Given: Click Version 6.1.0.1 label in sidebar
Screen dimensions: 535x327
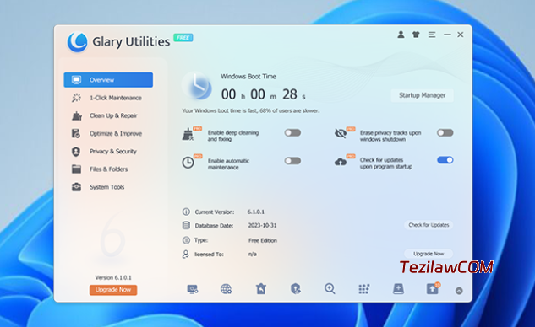Looking at the screenshot, I should 113,277.
